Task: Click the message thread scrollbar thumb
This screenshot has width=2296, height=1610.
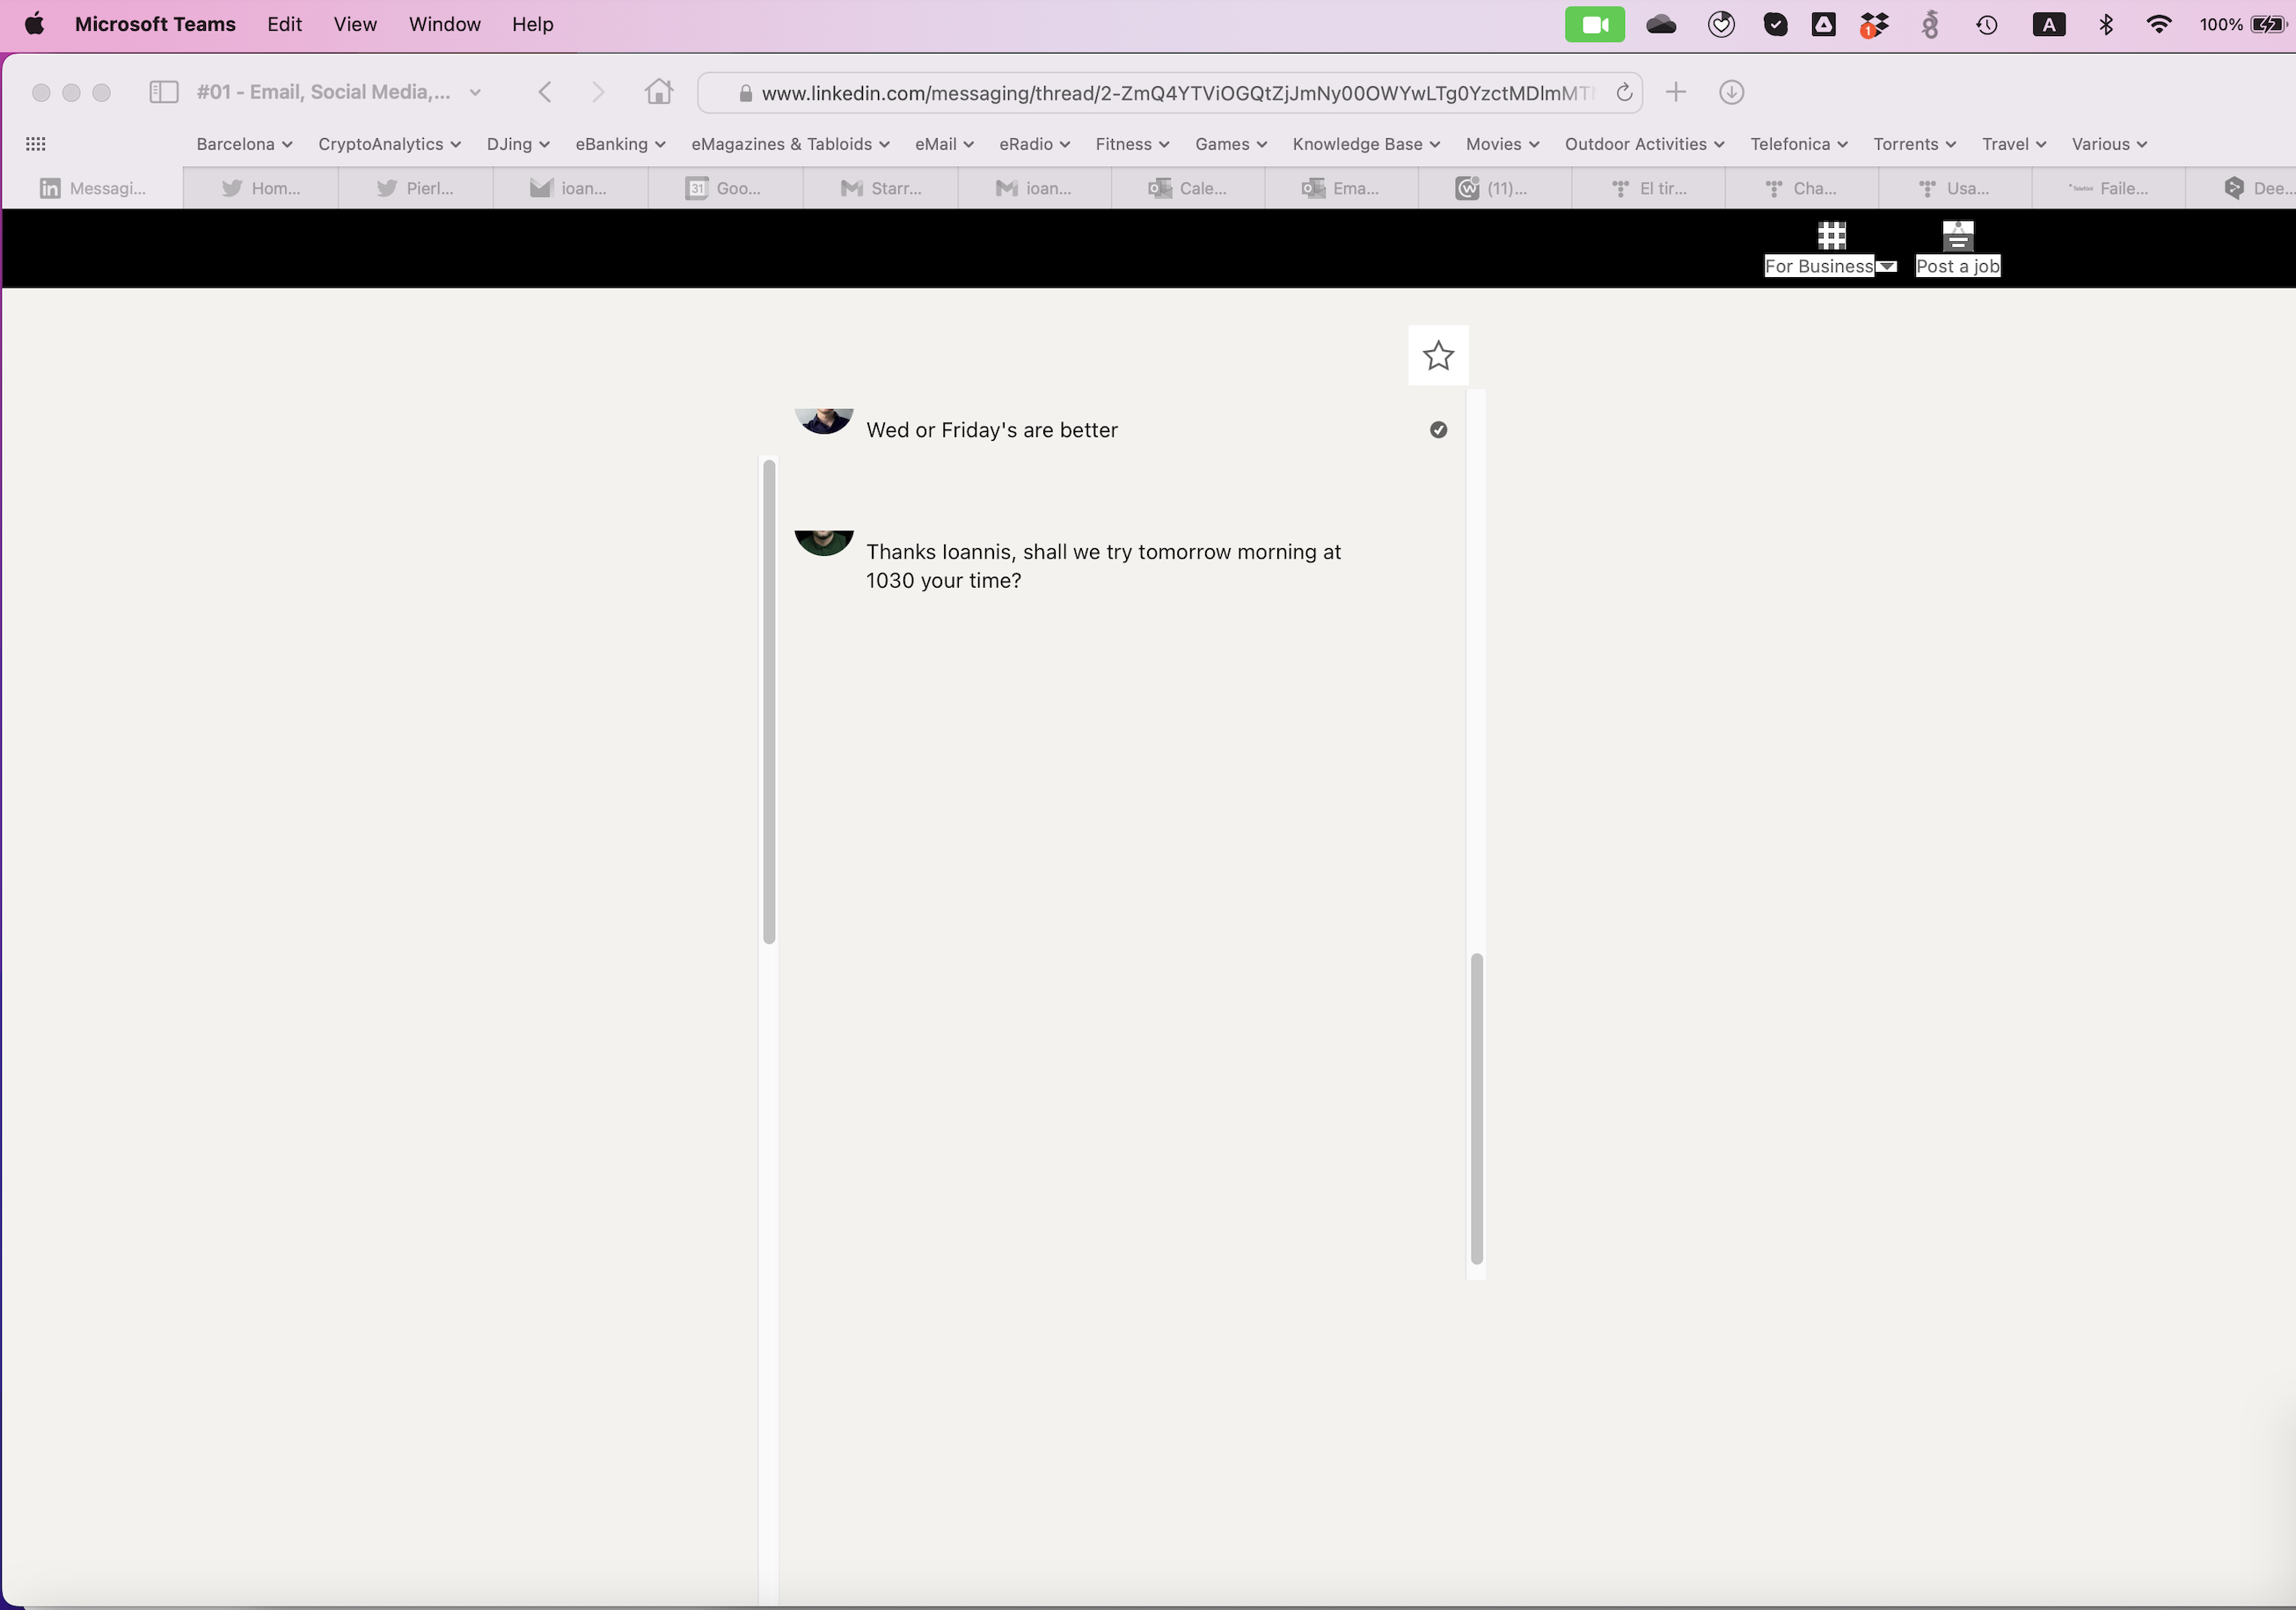Action: [1476, 1108]
